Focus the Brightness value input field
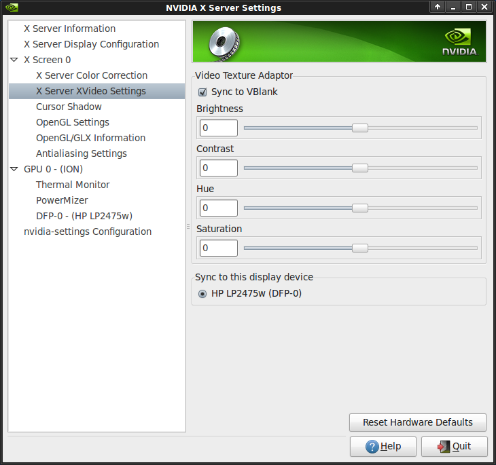The image size is (496, 465). (x=219, y=128)
